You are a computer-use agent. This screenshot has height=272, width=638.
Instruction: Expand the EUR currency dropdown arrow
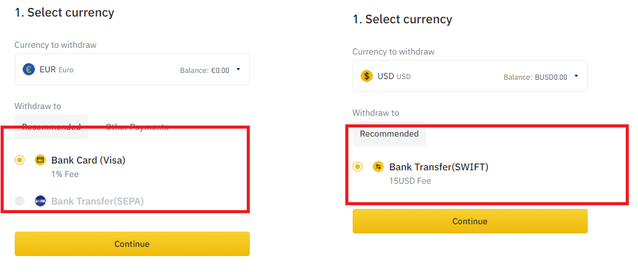coord(238,69)
